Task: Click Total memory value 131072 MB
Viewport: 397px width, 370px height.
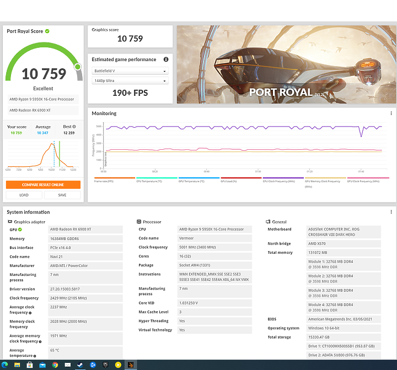Action: click(x=344, y=253)
